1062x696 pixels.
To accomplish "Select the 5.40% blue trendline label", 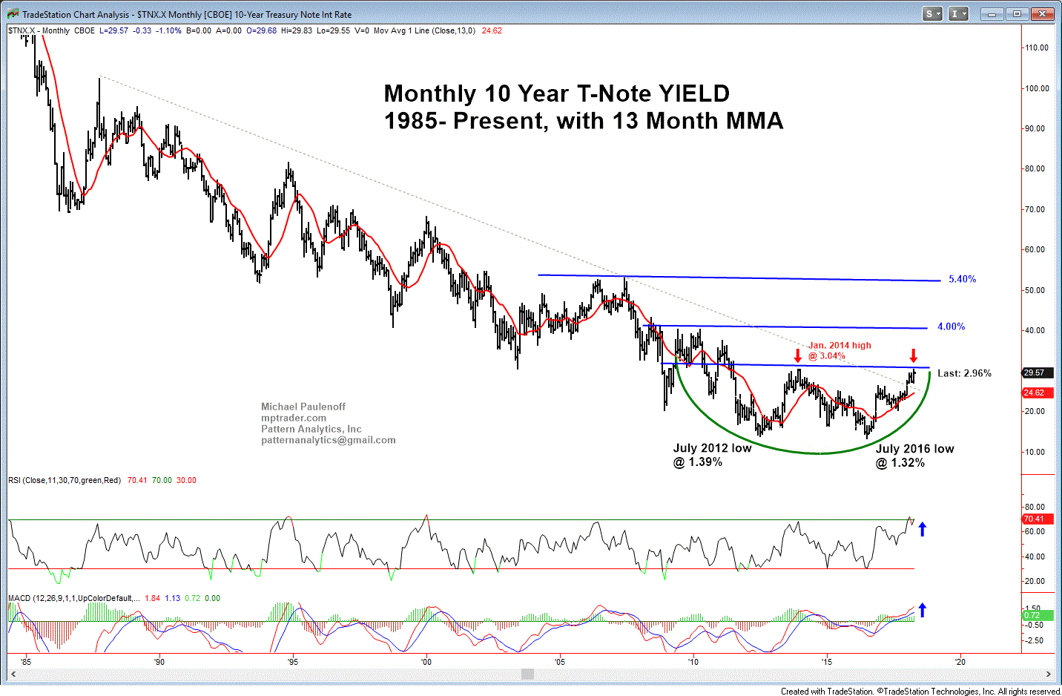I will (x=963, y=279).
